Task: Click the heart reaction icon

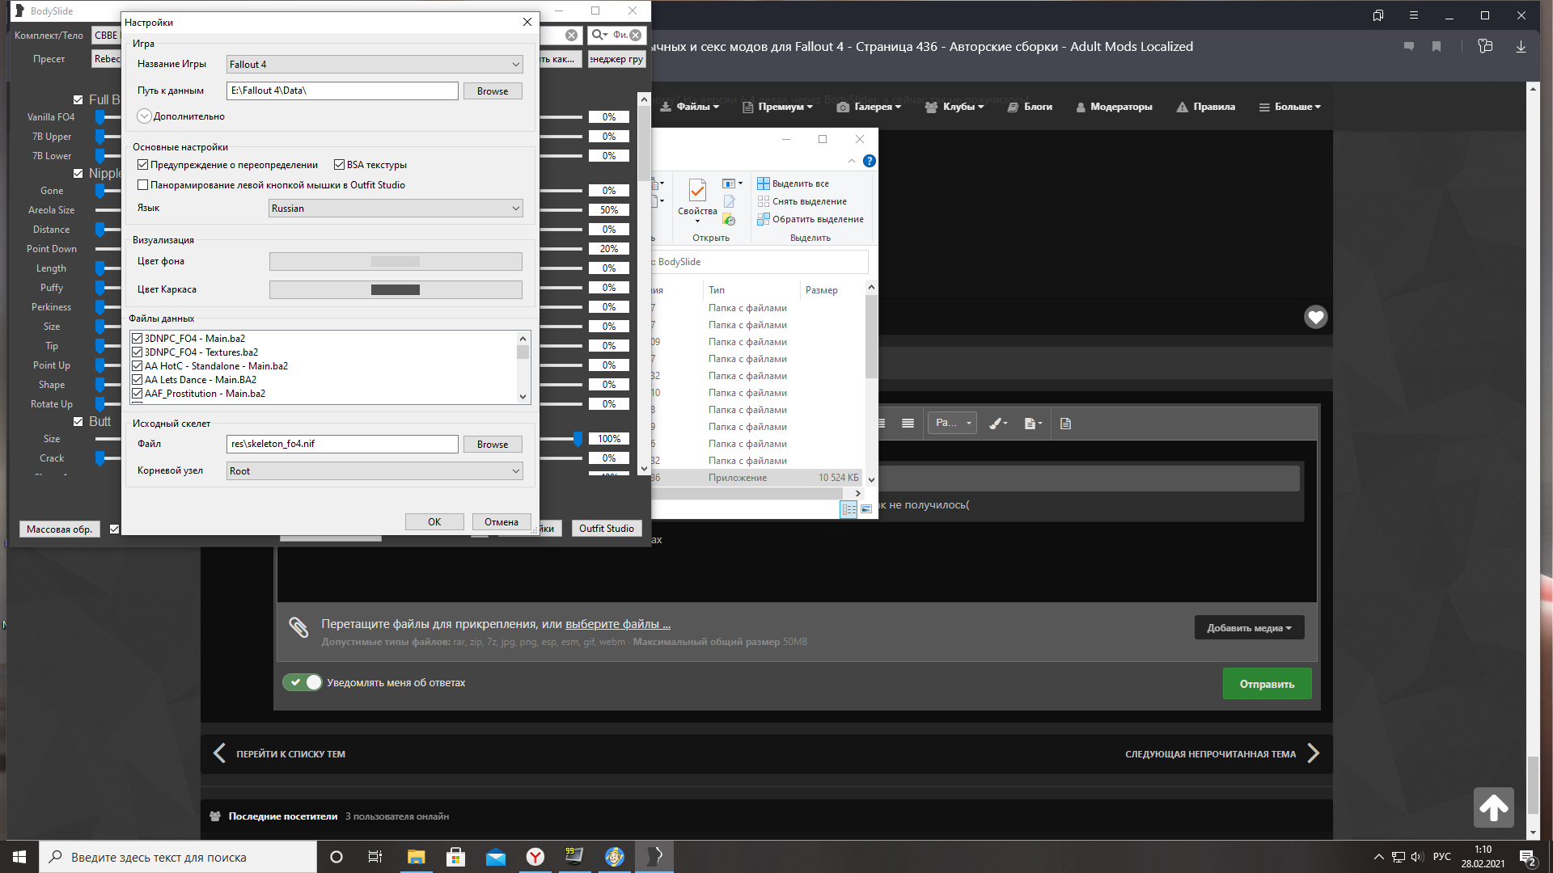Action: 1315,317
